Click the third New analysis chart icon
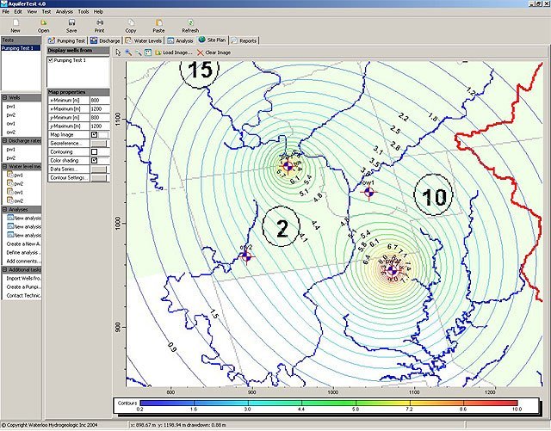The width and height of the screenshot is (551, 431). [x=10, y=235]
